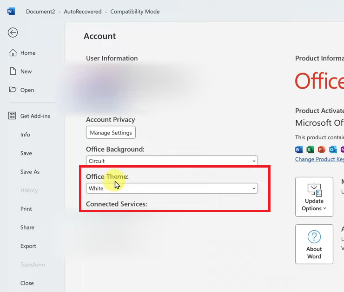344x292 pixels.
Task: Open the Office Background dropdown showing Circuit
Action: (172, 161)
